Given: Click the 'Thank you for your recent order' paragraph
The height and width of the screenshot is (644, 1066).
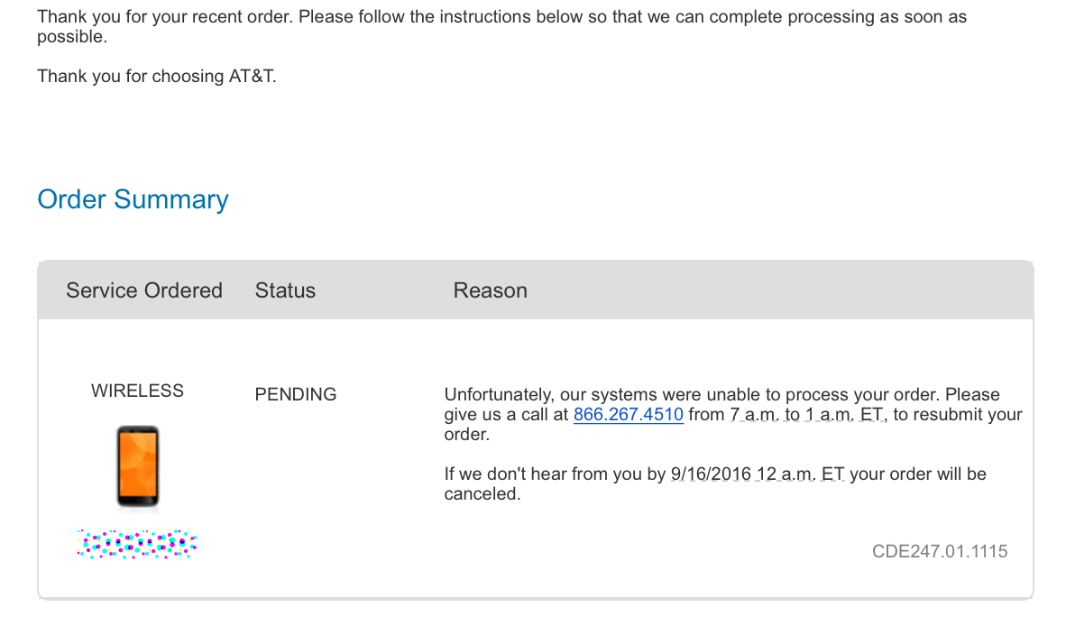Looking at the screenshot, I should point(501,26).
